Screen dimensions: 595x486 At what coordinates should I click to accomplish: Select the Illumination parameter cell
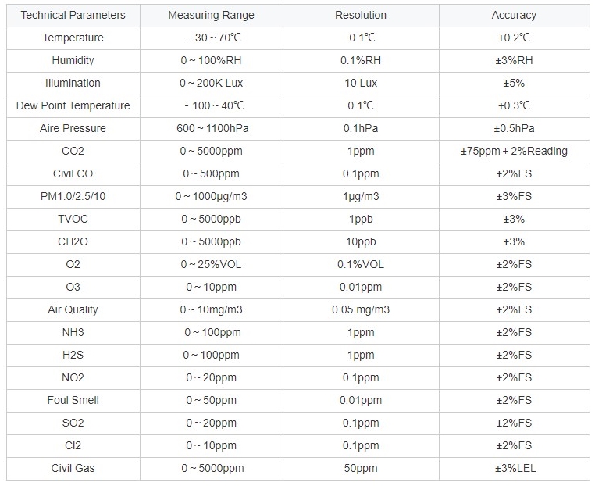(x=73, y=83)
